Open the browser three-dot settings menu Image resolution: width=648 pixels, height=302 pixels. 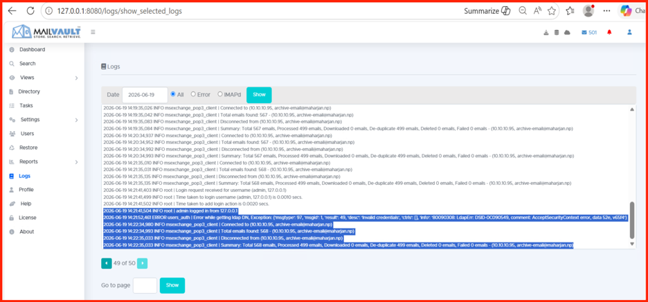pos(606,11)
